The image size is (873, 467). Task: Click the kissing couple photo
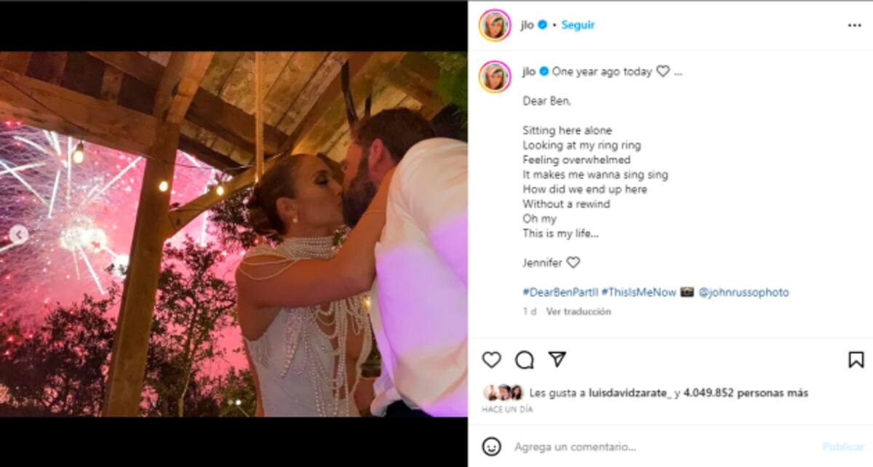[234, 234]
